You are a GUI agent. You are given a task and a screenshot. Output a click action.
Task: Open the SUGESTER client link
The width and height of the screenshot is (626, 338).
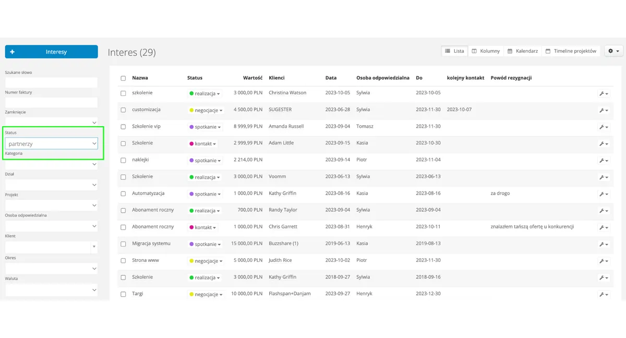(280, 110)
